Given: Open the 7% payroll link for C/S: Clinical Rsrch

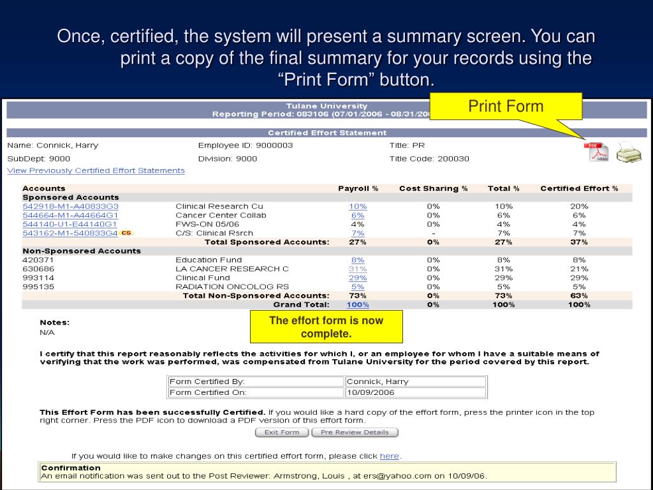Looking at the screenshot, I should coord(358,234).
